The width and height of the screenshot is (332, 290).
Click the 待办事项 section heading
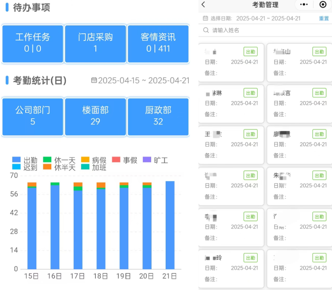click(32, 7)
